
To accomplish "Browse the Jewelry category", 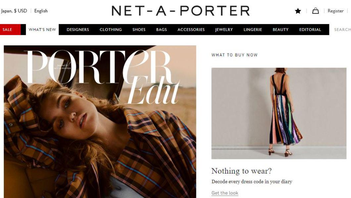I will pos(224,30).
